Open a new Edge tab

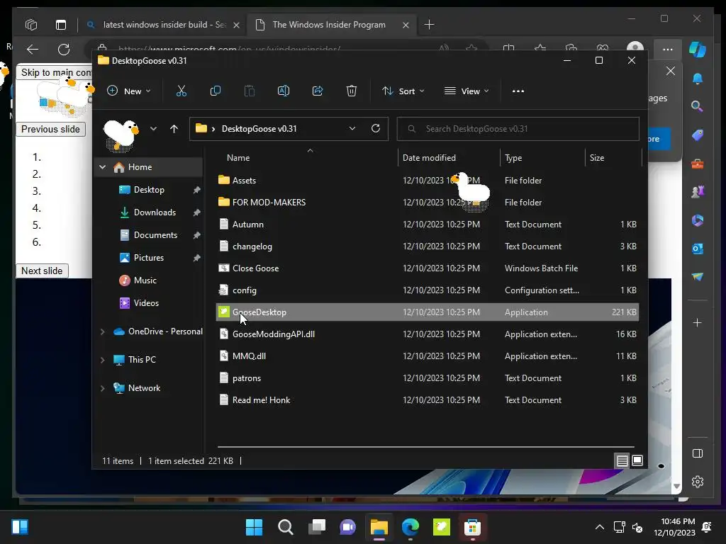tap(429, 25)
